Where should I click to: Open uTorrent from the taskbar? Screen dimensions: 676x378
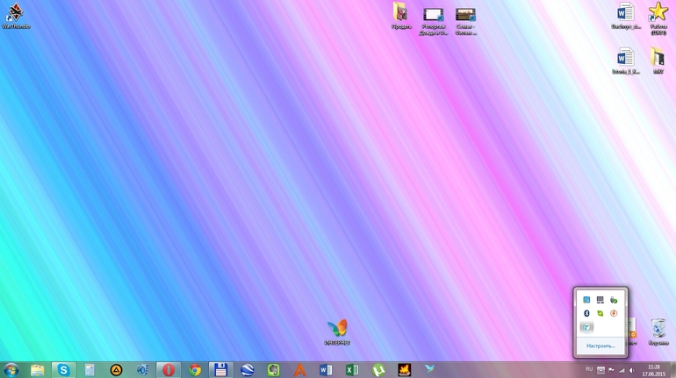pyautogui.click(x=378, y=370)
